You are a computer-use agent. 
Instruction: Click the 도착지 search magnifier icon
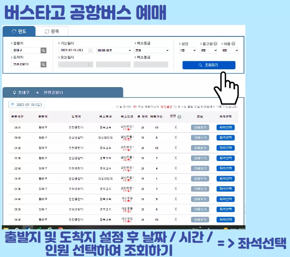[x=43, y=64]
